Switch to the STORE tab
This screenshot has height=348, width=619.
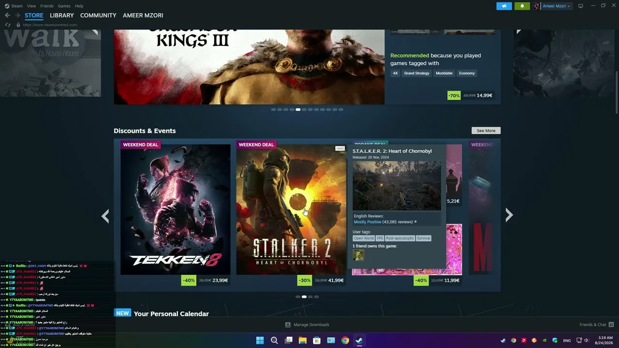[x=34, y=15]
